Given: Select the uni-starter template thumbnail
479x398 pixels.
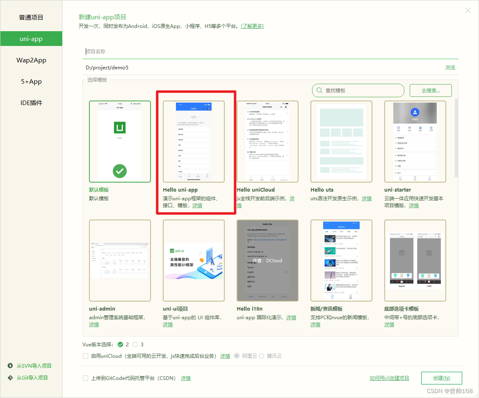Looking at the screenshot, I should 415,141.
